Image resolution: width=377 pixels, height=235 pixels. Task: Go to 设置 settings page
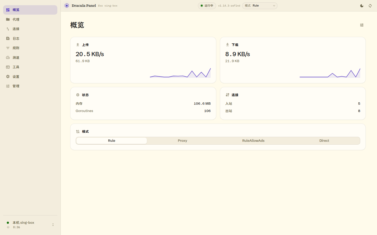pyautogui.click(x=30, y=77)
